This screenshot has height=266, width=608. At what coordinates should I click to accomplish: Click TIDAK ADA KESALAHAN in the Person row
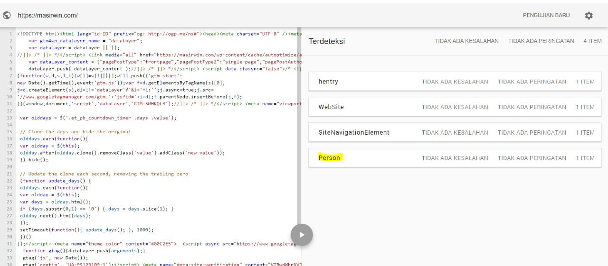tap(455, 158)
